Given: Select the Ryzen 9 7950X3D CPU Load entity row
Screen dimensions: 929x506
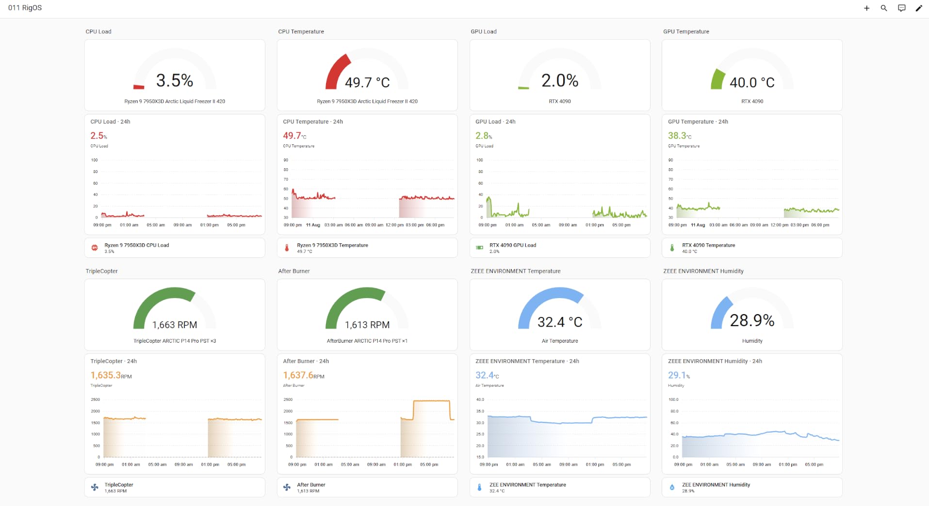Looking at the screenshot, I should coord(175,248).
